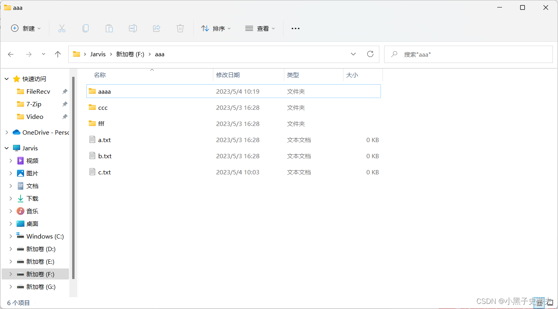Click the 新加卷 (F:) breadcrumb segment

click(130, 54)
